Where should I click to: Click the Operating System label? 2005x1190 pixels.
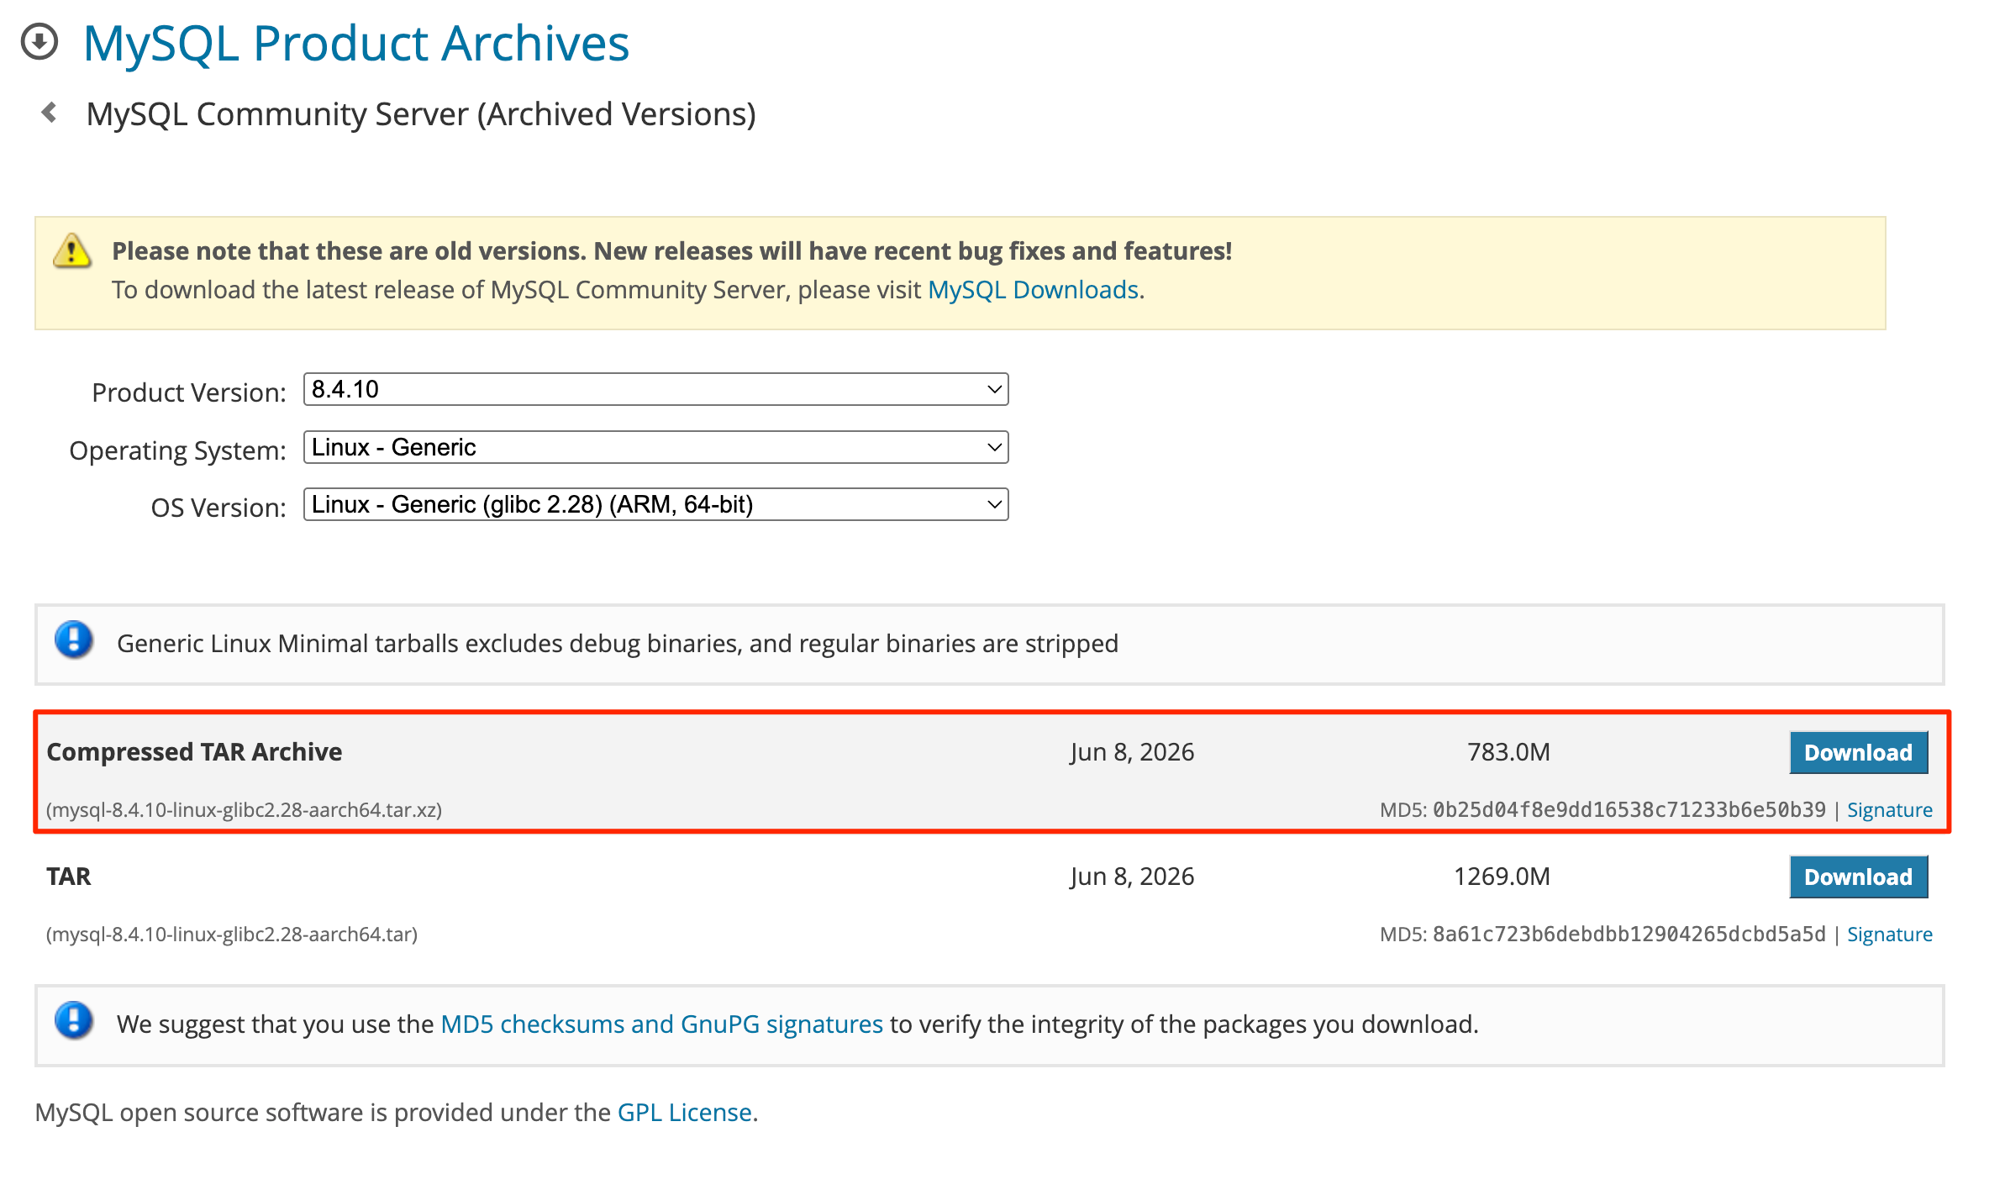coord(177,450)
